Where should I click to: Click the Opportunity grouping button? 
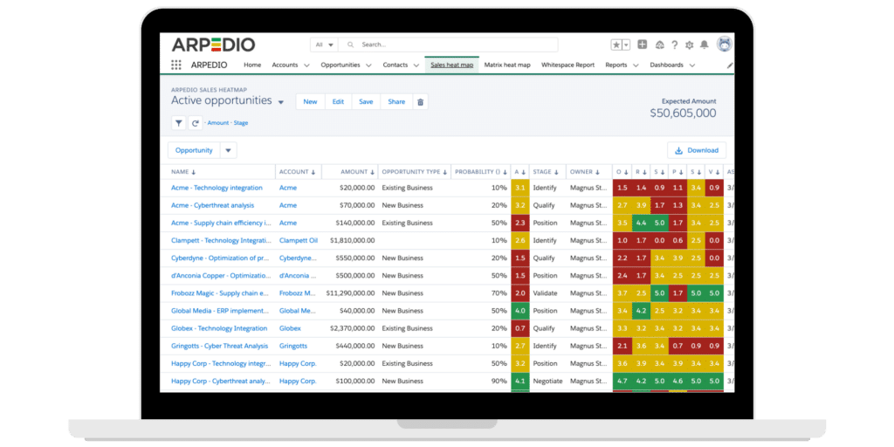[194, 150]
